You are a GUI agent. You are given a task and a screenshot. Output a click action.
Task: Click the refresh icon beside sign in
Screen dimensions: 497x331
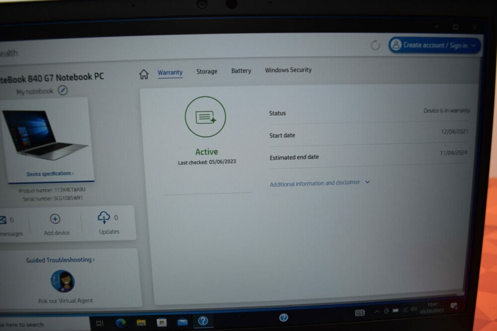pyautogui.click(x=375, y=45)
